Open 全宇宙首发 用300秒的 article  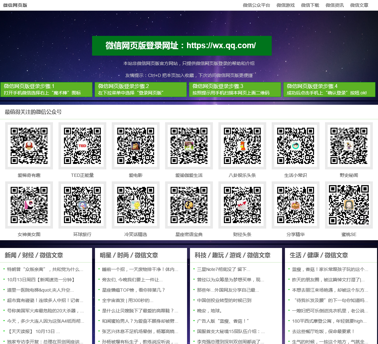point(128,301)
